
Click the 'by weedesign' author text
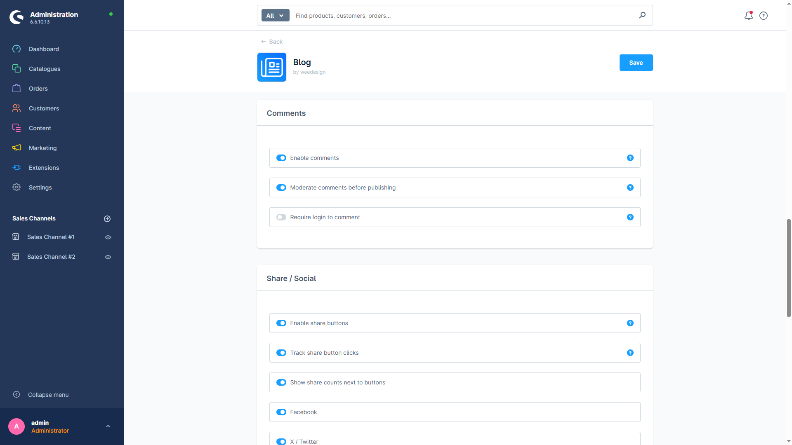(x=309, y=72)
